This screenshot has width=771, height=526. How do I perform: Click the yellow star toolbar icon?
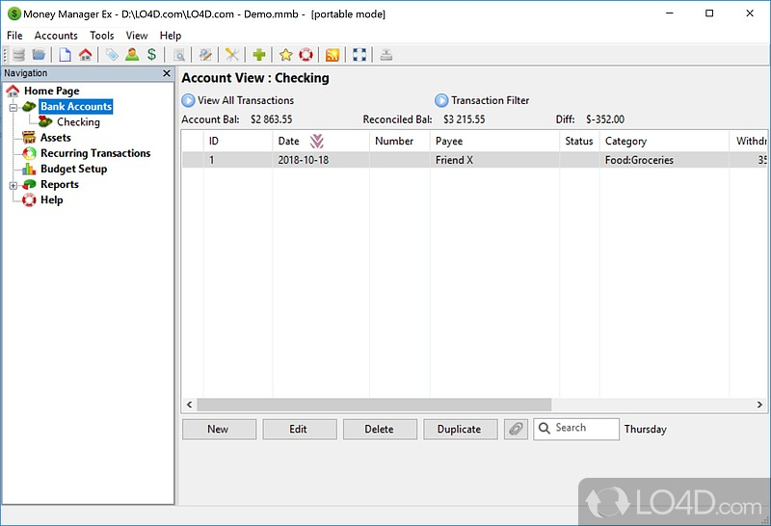pos(286,55)
